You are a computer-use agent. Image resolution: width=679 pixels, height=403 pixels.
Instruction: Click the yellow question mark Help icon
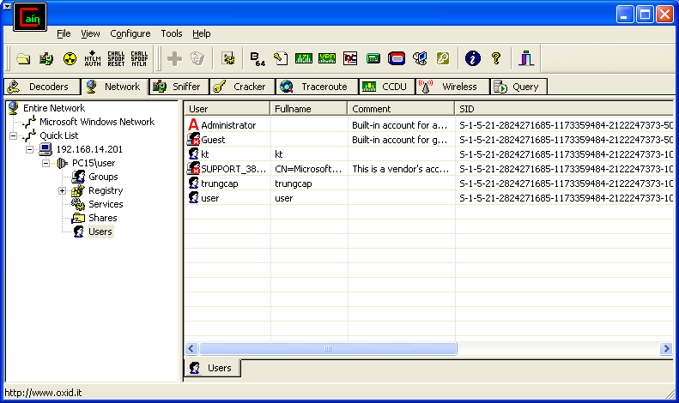click(496, 58)
